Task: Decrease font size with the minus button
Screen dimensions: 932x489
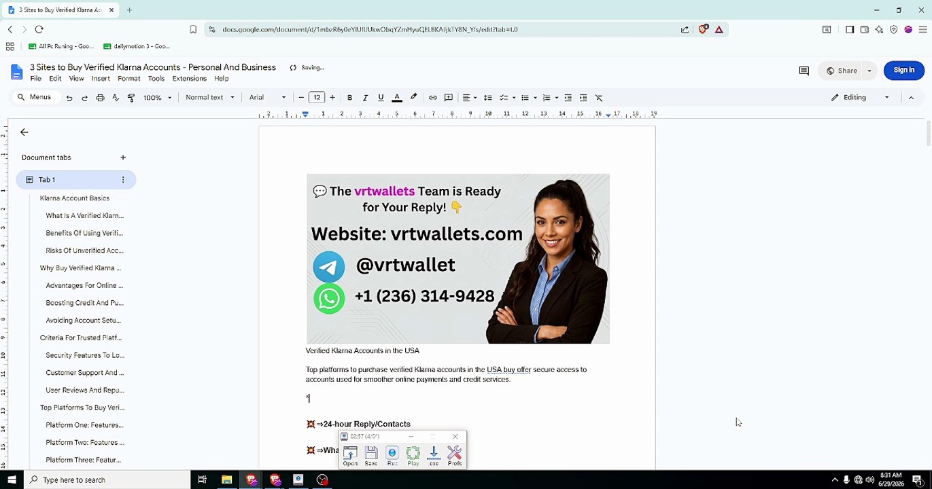Action: (301, 98)
